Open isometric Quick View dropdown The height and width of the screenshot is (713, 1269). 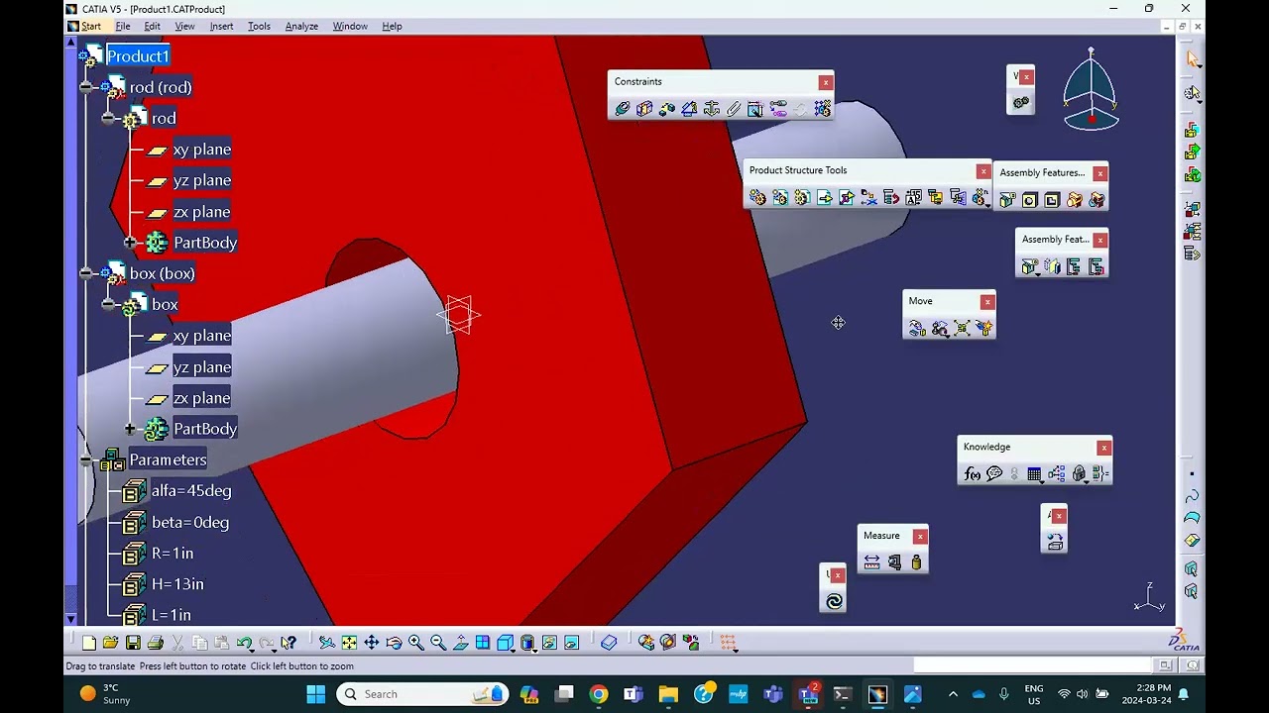(x=514, y=649)
